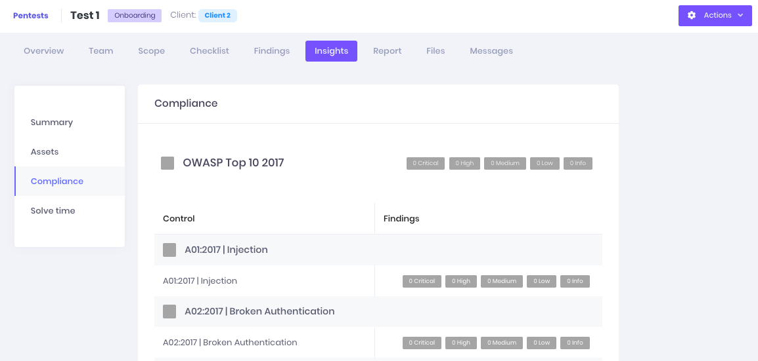Click 0 Critical badge for OWASP Top 10 2017

click(x=426, y=163)
